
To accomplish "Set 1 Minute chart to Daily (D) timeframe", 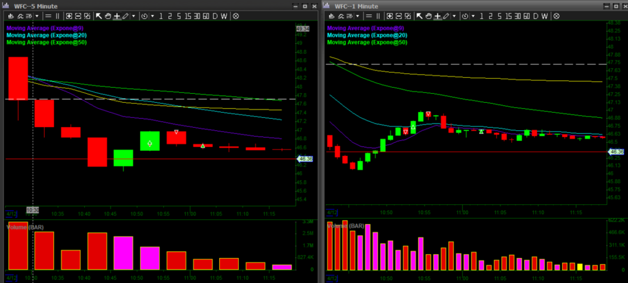I will [x=536, y=16].
